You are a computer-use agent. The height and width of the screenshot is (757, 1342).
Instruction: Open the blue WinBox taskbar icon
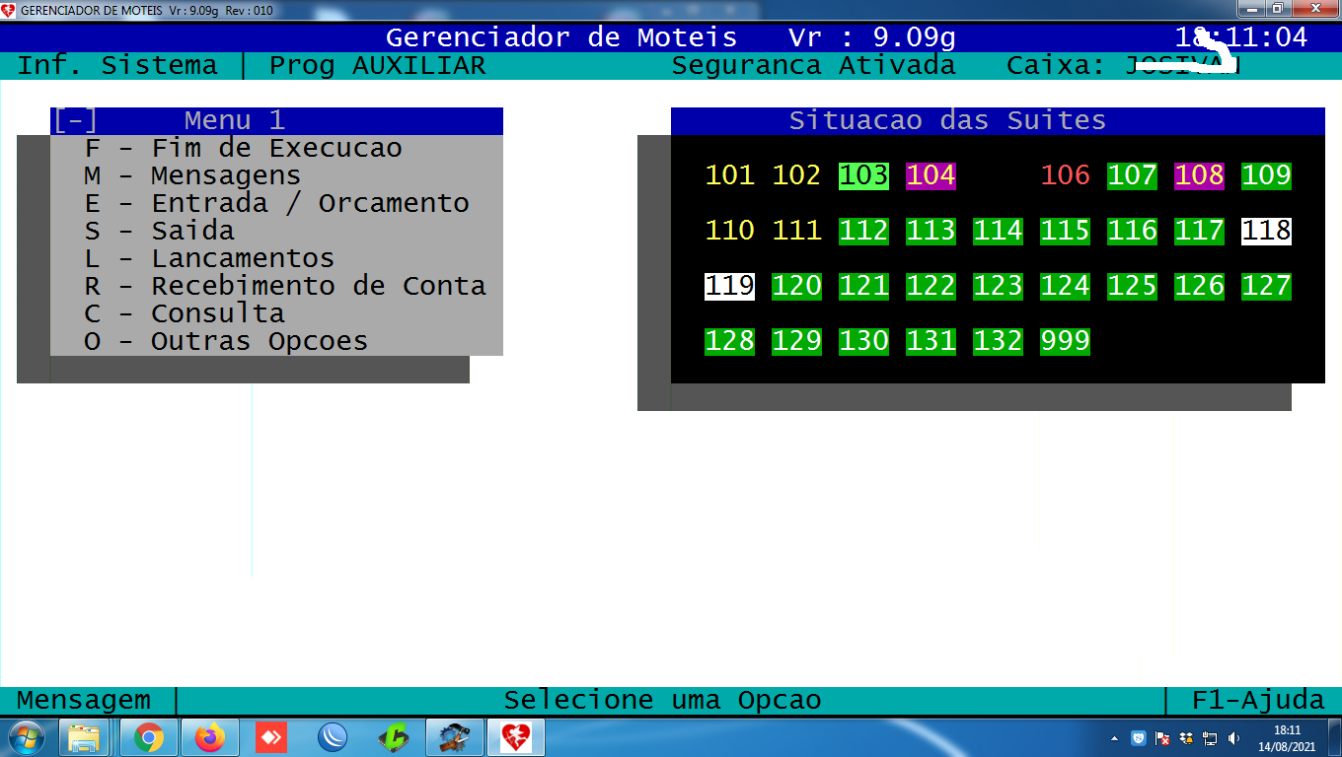[333, 737]
